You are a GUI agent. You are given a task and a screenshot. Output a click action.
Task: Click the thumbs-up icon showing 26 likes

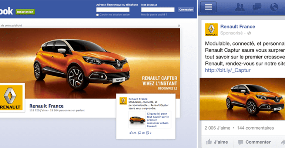pyautogui.click(x=131, y=133)
